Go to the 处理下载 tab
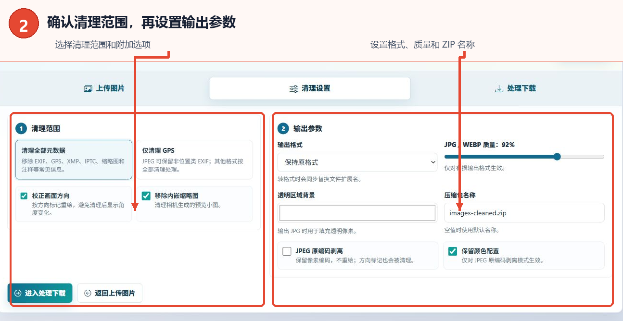The width and height of the screenshot is (623, 321). [515, 88]
